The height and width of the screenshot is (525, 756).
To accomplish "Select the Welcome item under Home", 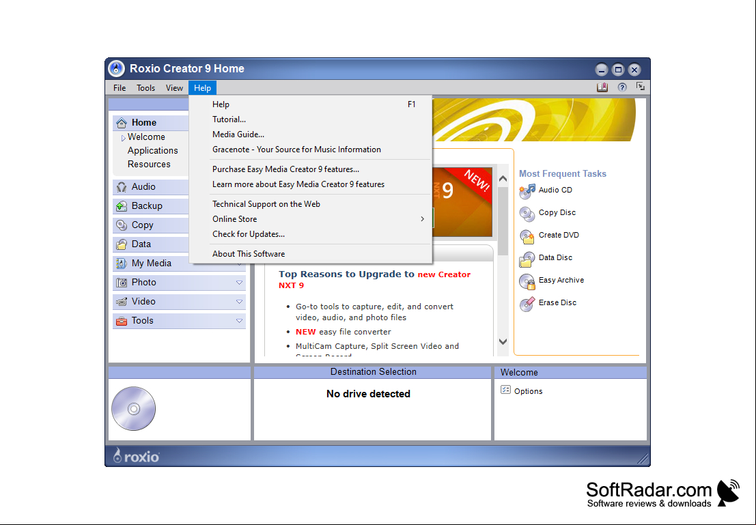I will click(146, 137).
